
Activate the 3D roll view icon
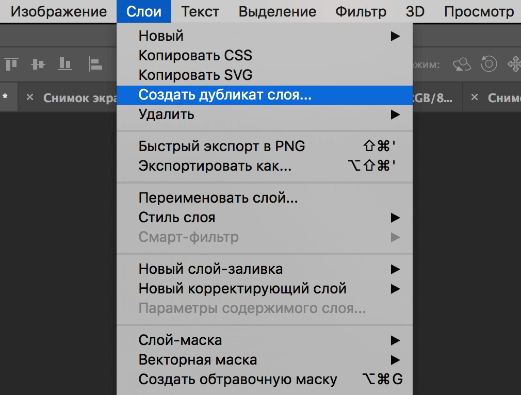click(x=489, y=64)
